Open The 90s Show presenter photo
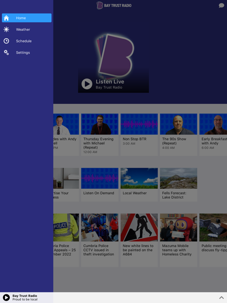 179,124
